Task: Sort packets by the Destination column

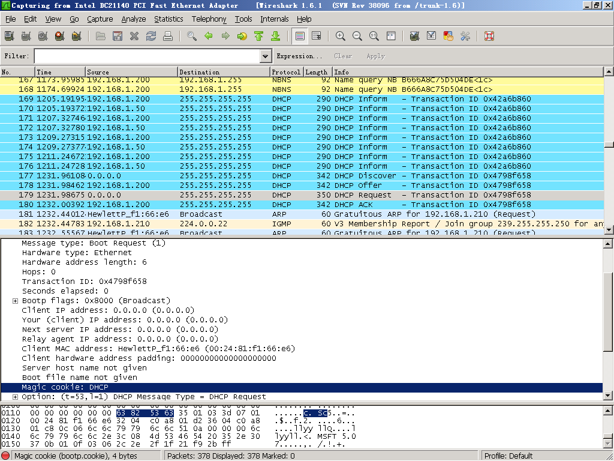Action: (224, 72)
